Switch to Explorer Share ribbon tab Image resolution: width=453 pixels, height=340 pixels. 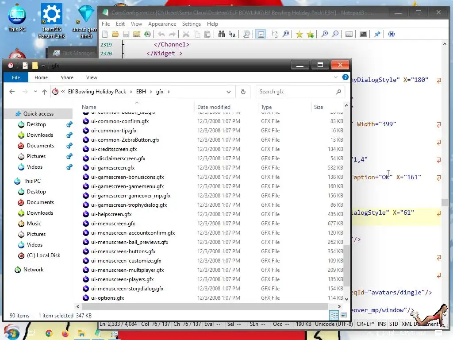[67, 77]
